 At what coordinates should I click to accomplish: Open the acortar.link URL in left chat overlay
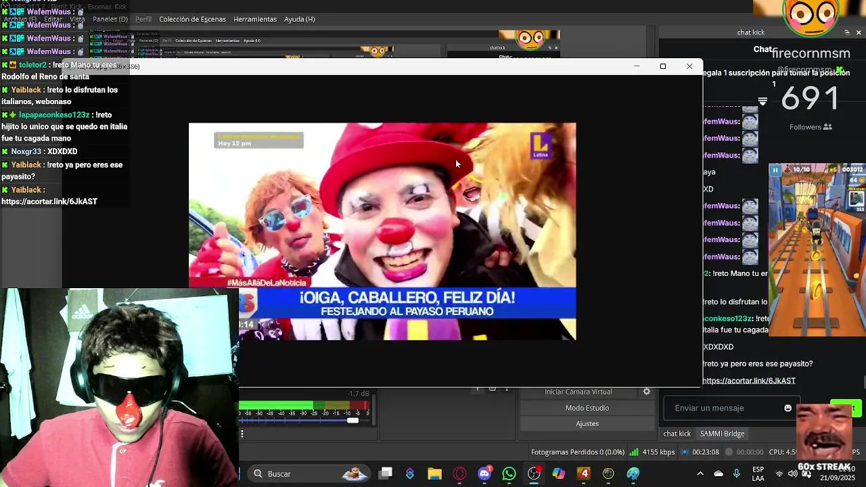tap(49, 202)
